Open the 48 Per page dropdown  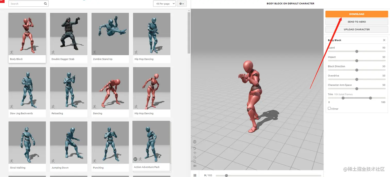point(164,4)
